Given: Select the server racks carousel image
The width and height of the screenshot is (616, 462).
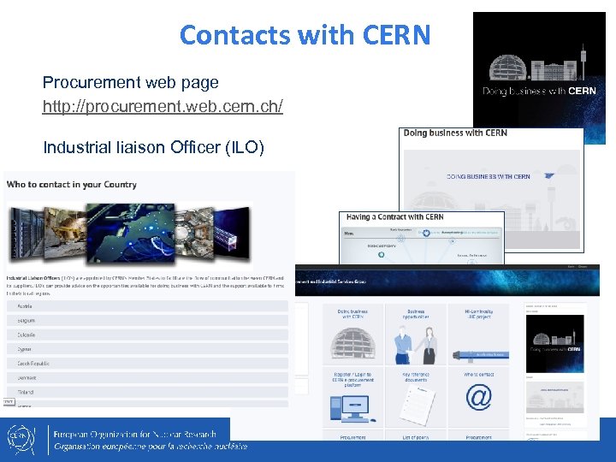Looking at the screenshot, I should [x=27, y=233].
